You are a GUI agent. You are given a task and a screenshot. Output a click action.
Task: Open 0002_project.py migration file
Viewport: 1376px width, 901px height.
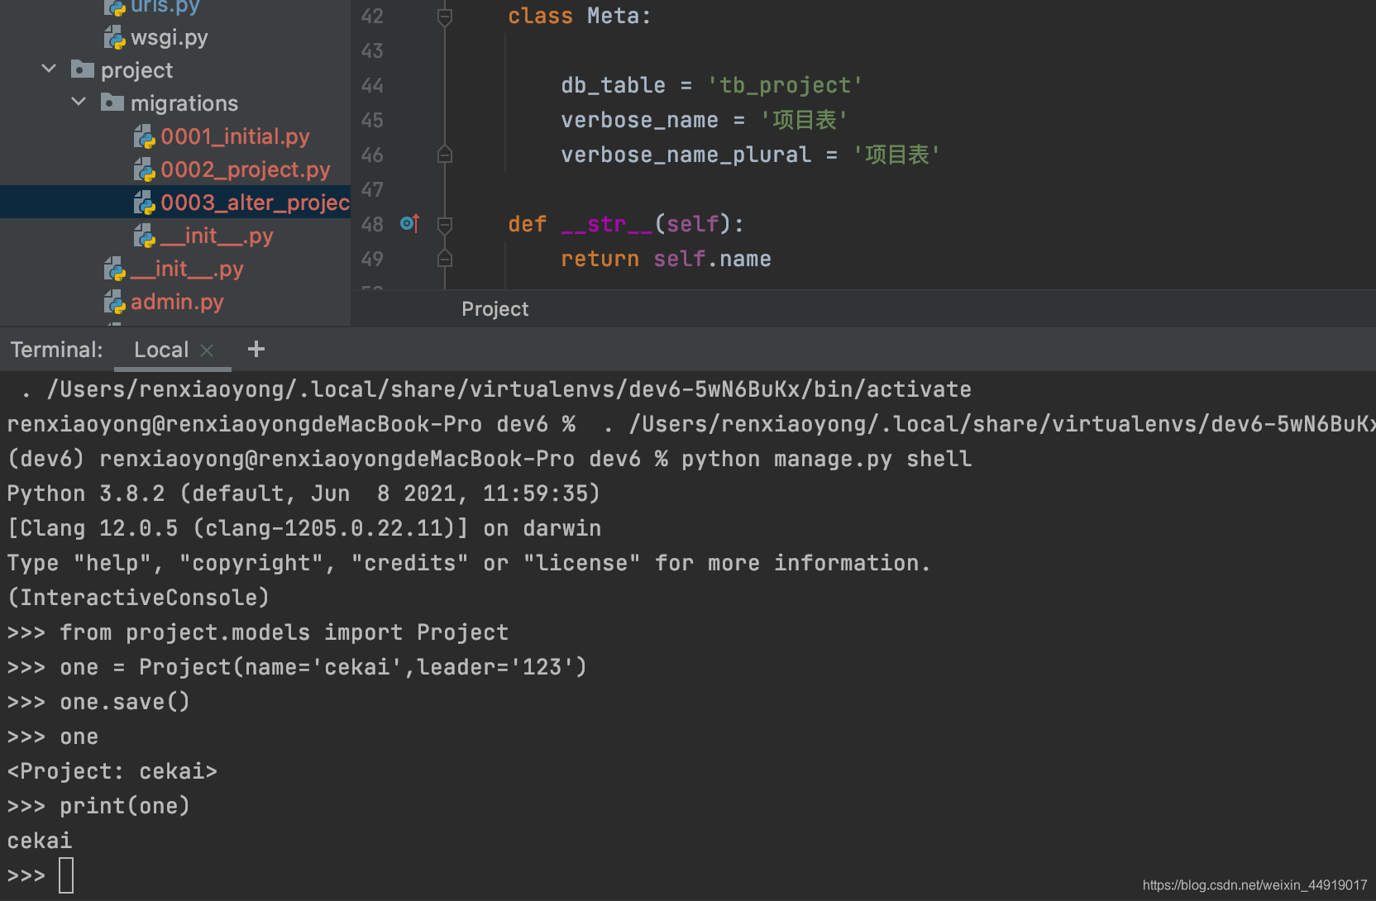(x=245, y=169)
